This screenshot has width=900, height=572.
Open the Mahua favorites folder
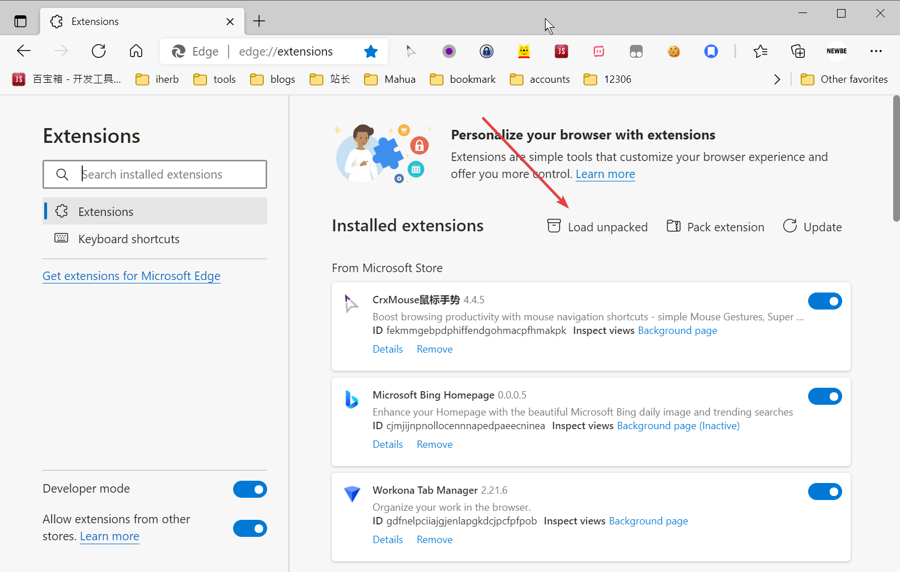pyautogui.click(x=390, y=79)
